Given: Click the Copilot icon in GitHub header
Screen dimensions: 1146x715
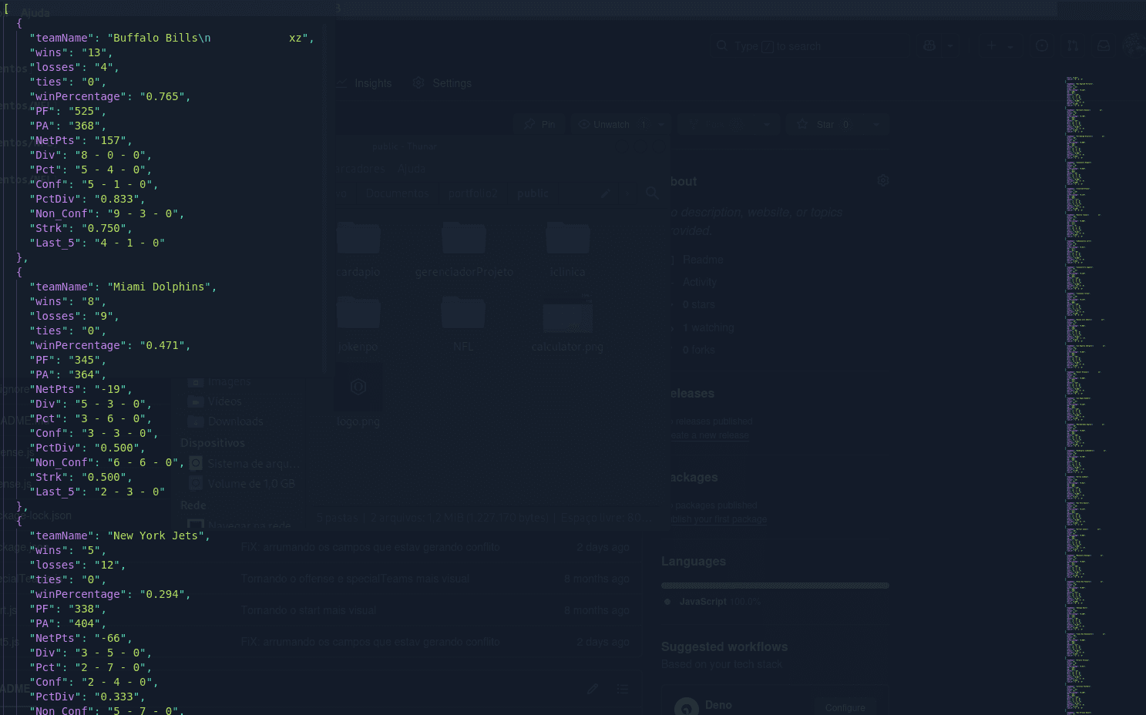Looking at the screenshot, I should (x=929, y=46).
